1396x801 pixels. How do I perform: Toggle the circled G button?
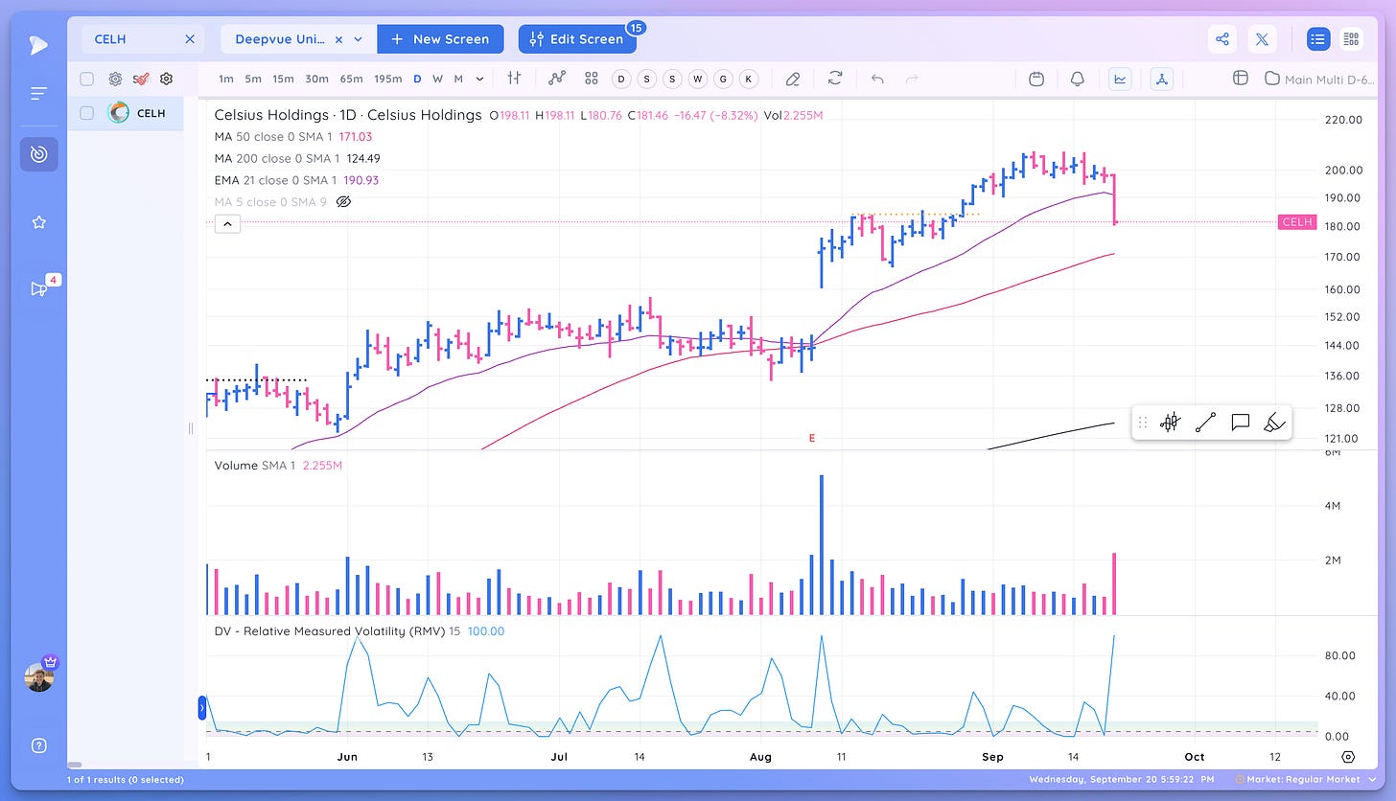[722, 79]
